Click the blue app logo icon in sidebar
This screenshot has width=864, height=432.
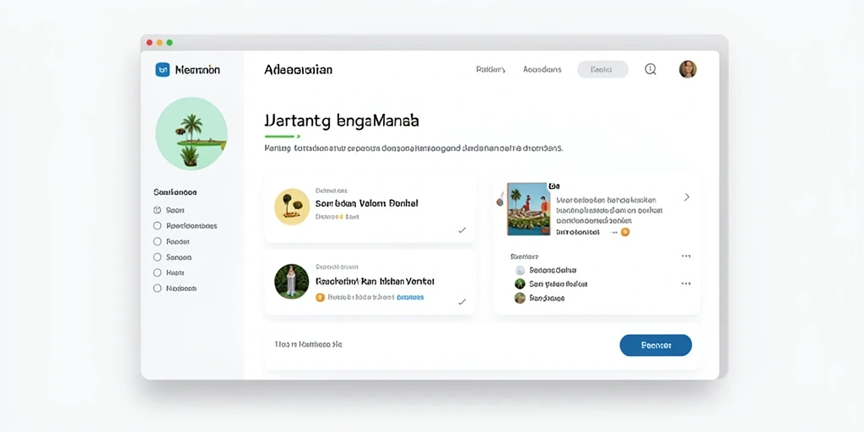click(x=163, y=69)
